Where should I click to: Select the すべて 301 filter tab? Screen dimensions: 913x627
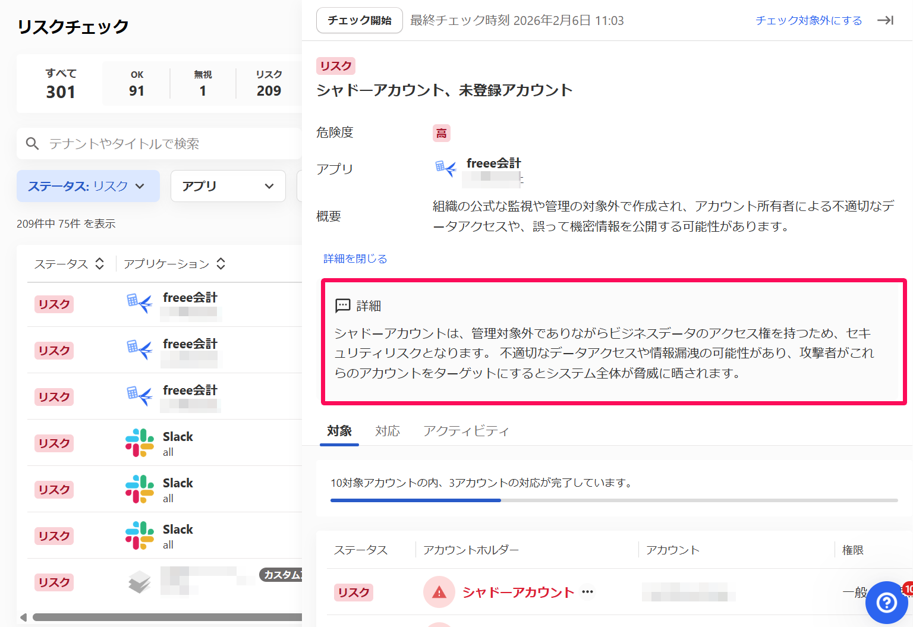(x=61, y=84)
